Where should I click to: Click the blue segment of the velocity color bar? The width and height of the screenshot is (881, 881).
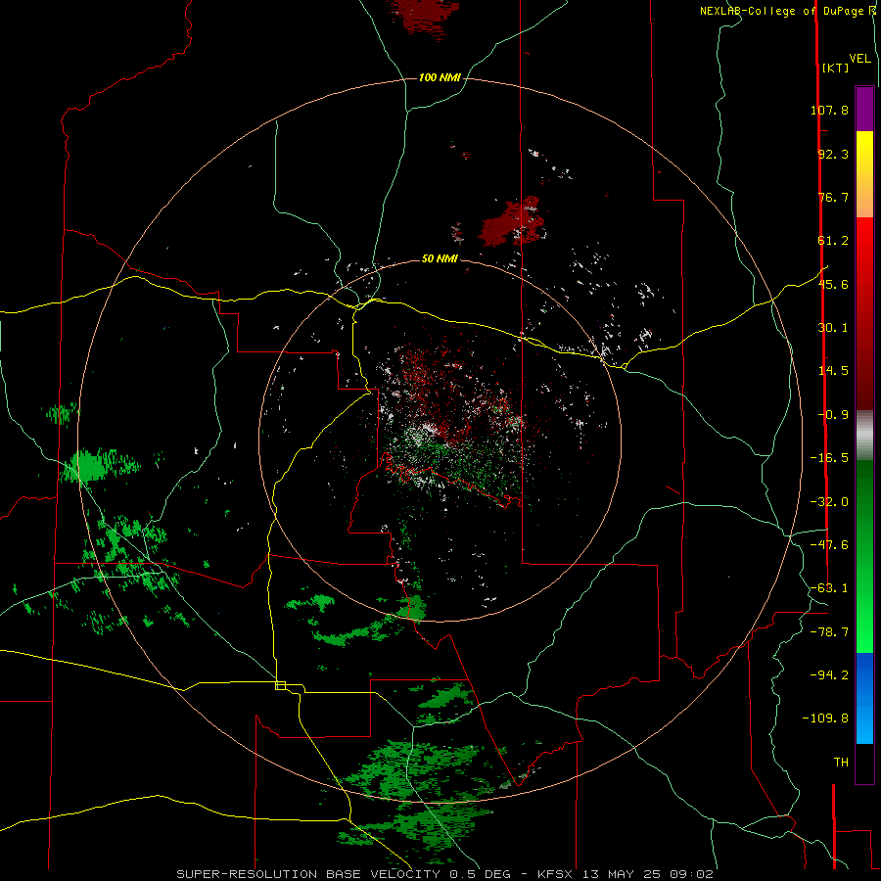click(x=864, y=698)
